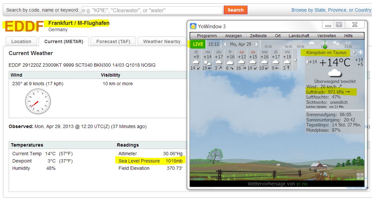Click the fullscreen expand icon in landscape
Screen dimensions: 372x201
(360, 176)
